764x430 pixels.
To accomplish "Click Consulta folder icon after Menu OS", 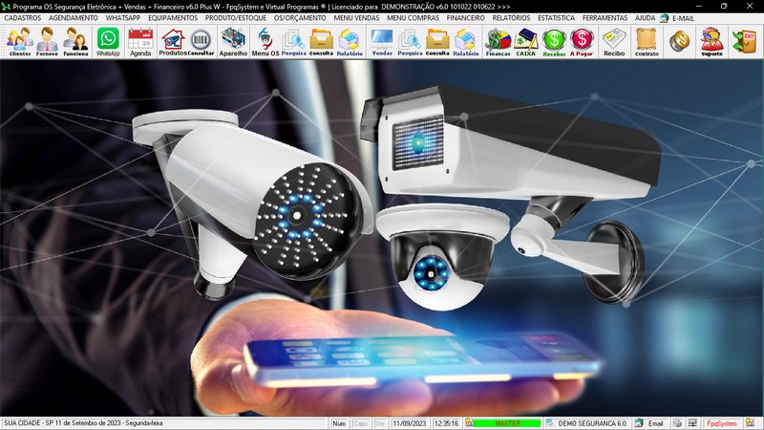I will [x=322, y=42].
